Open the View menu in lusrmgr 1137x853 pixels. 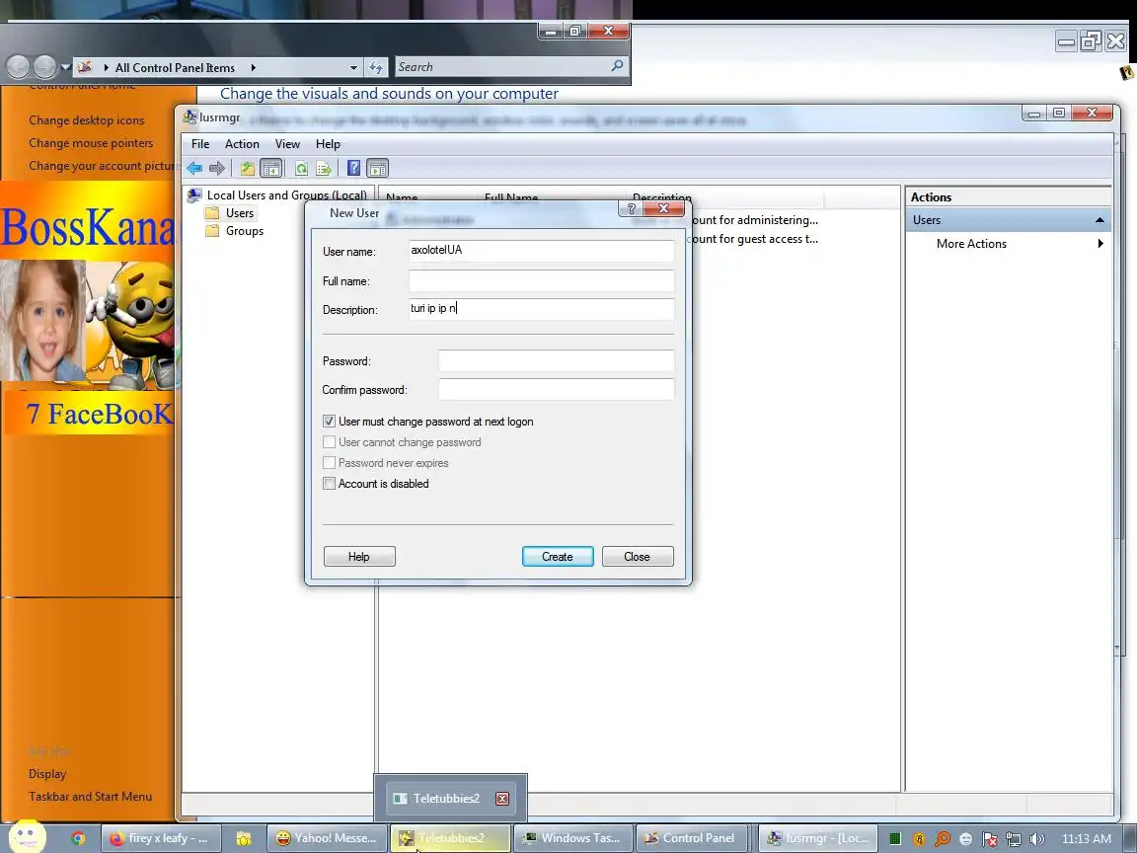pos(287,144)
